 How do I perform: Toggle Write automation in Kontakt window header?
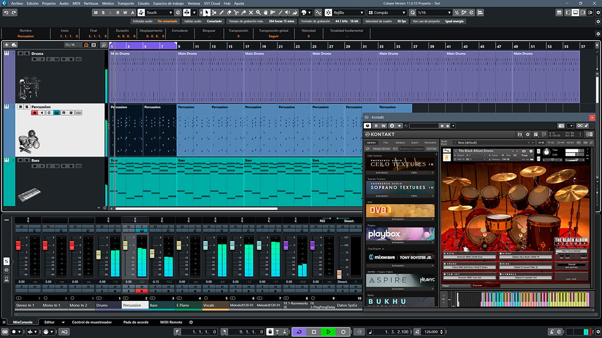[384, 126]
